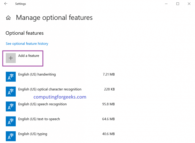Go to Settings home via house icon
This screenshot has height=143, width=195.
(x=8, y=18)
